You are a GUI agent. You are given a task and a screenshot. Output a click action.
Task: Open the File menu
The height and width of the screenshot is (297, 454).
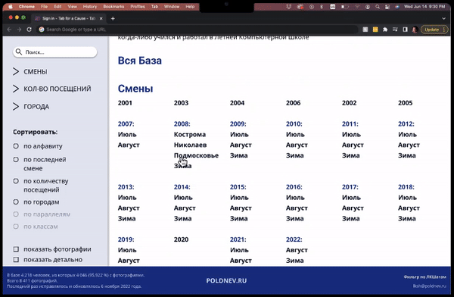pos(45,6)
